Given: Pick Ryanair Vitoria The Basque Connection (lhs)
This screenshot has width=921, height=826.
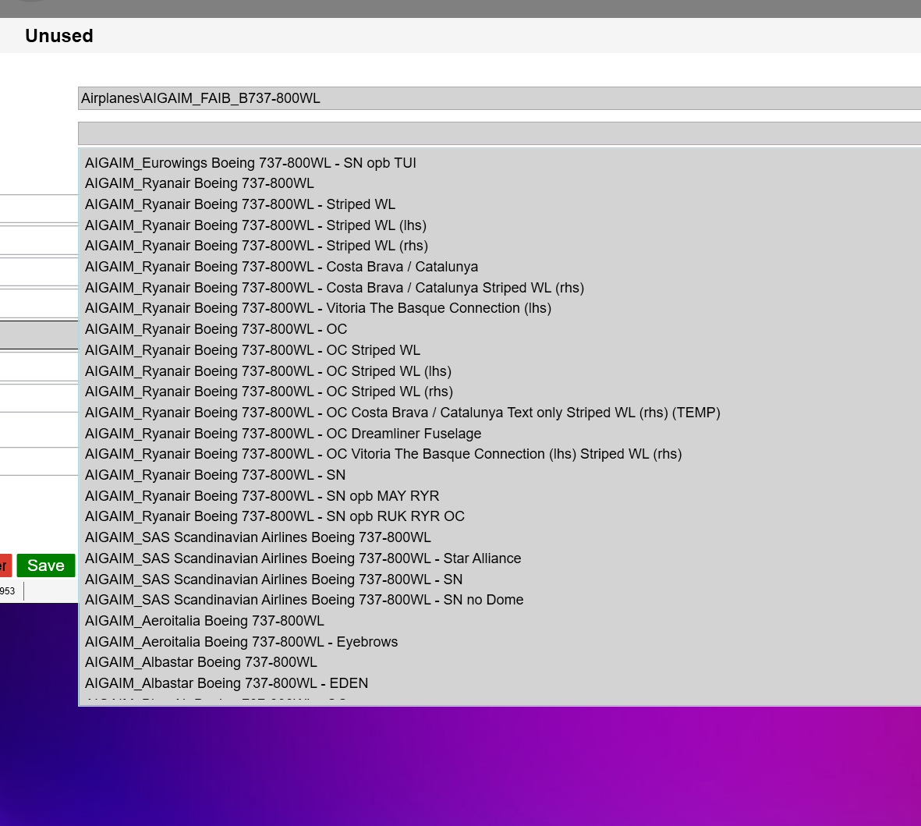Looking at the screenshot, I should click(317, 308).
